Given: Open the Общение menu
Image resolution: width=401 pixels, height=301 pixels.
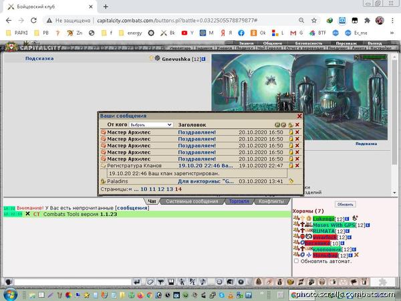Looking at the screenshot, I should pos(273,43).
